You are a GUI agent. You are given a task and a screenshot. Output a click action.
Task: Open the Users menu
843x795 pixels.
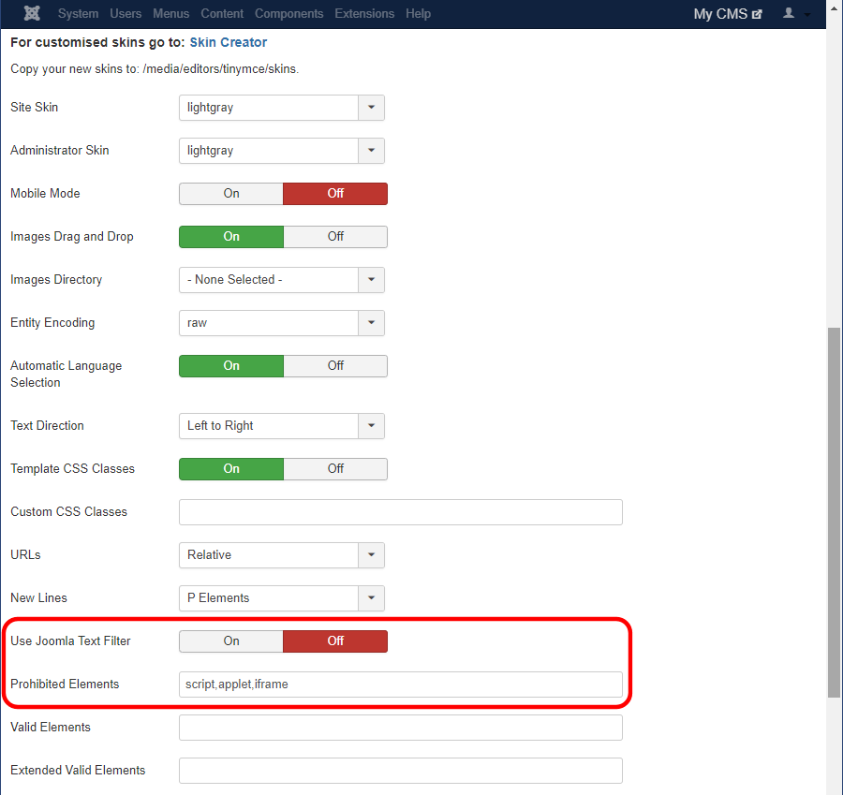126,13
